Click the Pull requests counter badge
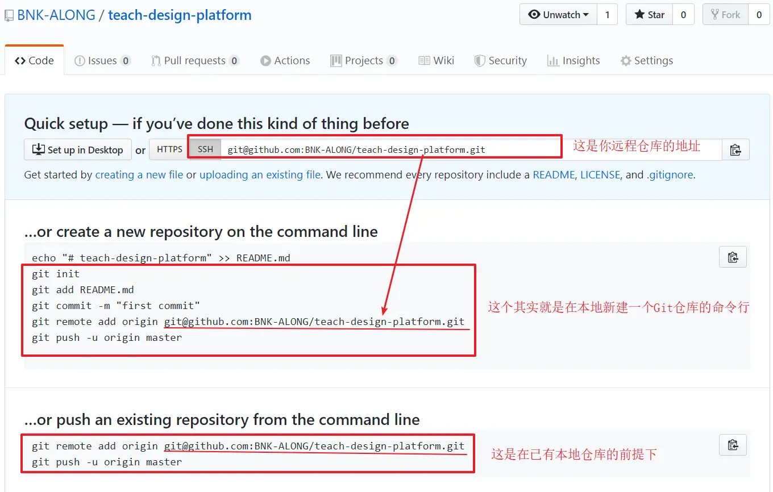 pos(234,61)
